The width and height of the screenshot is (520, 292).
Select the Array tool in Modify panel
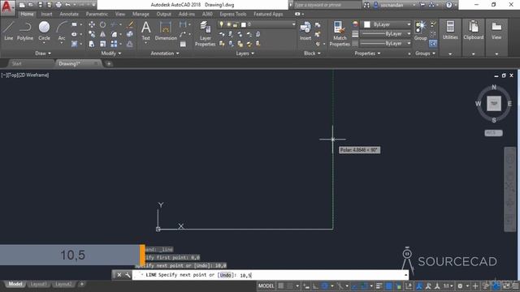[114, 44]
